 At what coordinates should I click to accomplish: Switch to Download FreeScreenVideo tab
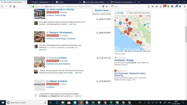point(123,2)
